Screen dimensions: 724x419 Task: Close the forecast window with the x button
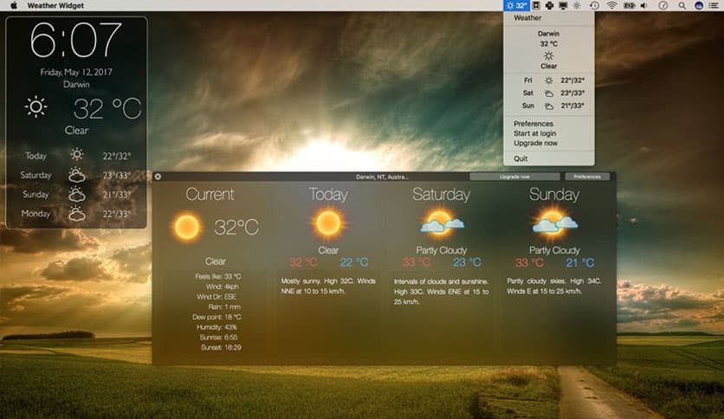(158, 177)
